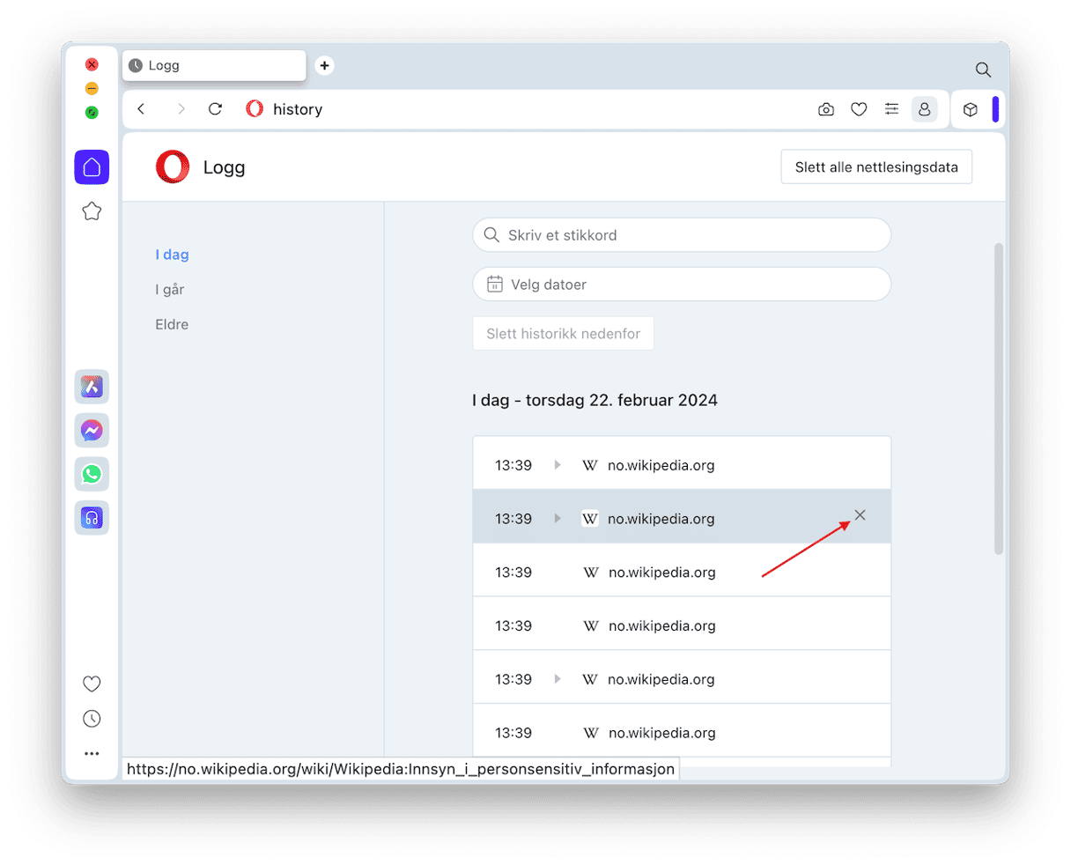The image size is (1071, 865).
Task: Click the camera snapshot icon
Action: (x=825, y=109)
